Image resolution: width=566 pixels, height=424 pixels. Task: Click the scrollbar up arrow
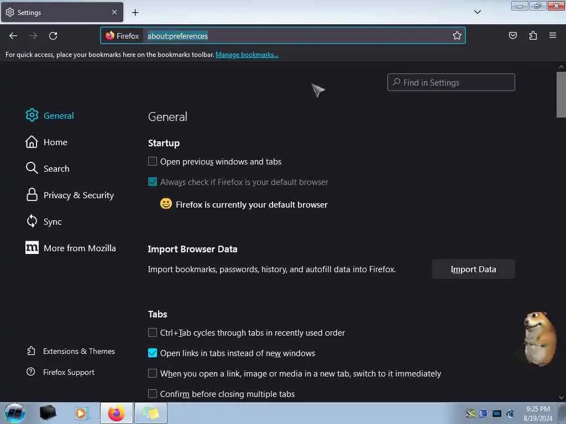[561, 67]
